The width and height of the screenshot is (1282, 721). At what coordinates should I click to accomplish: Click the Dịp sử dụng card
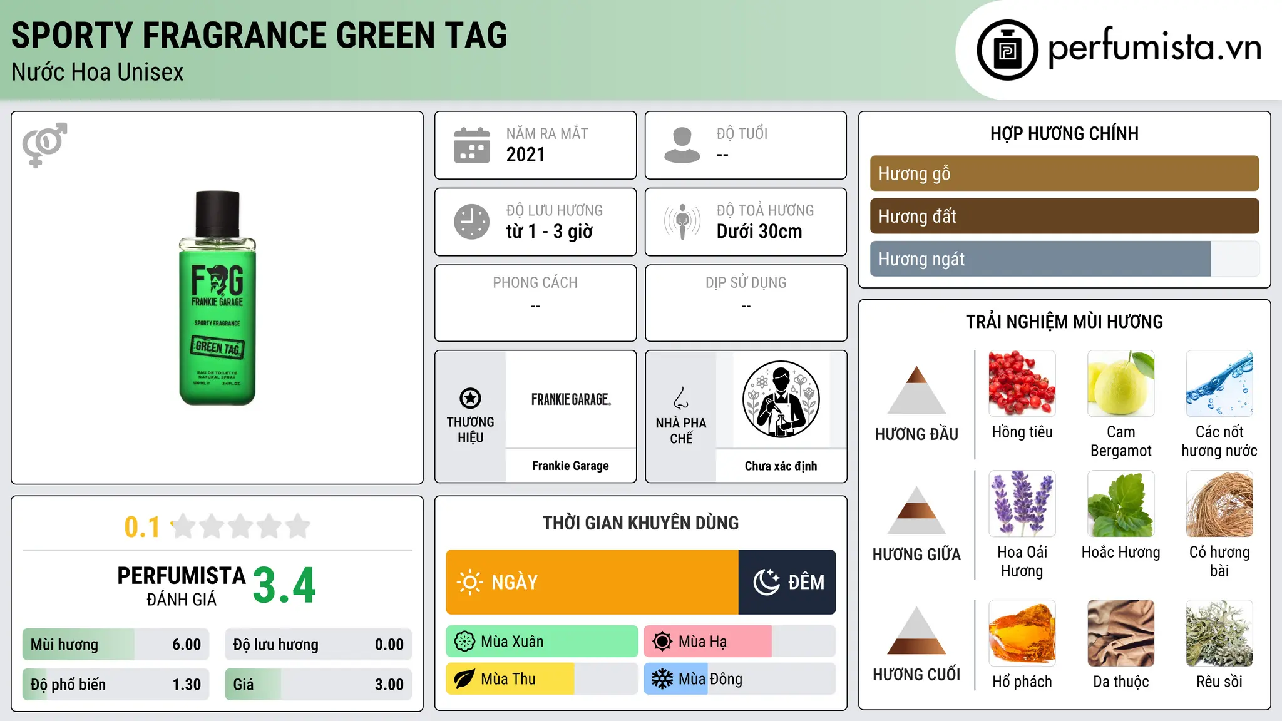click(x=746, y=303)
